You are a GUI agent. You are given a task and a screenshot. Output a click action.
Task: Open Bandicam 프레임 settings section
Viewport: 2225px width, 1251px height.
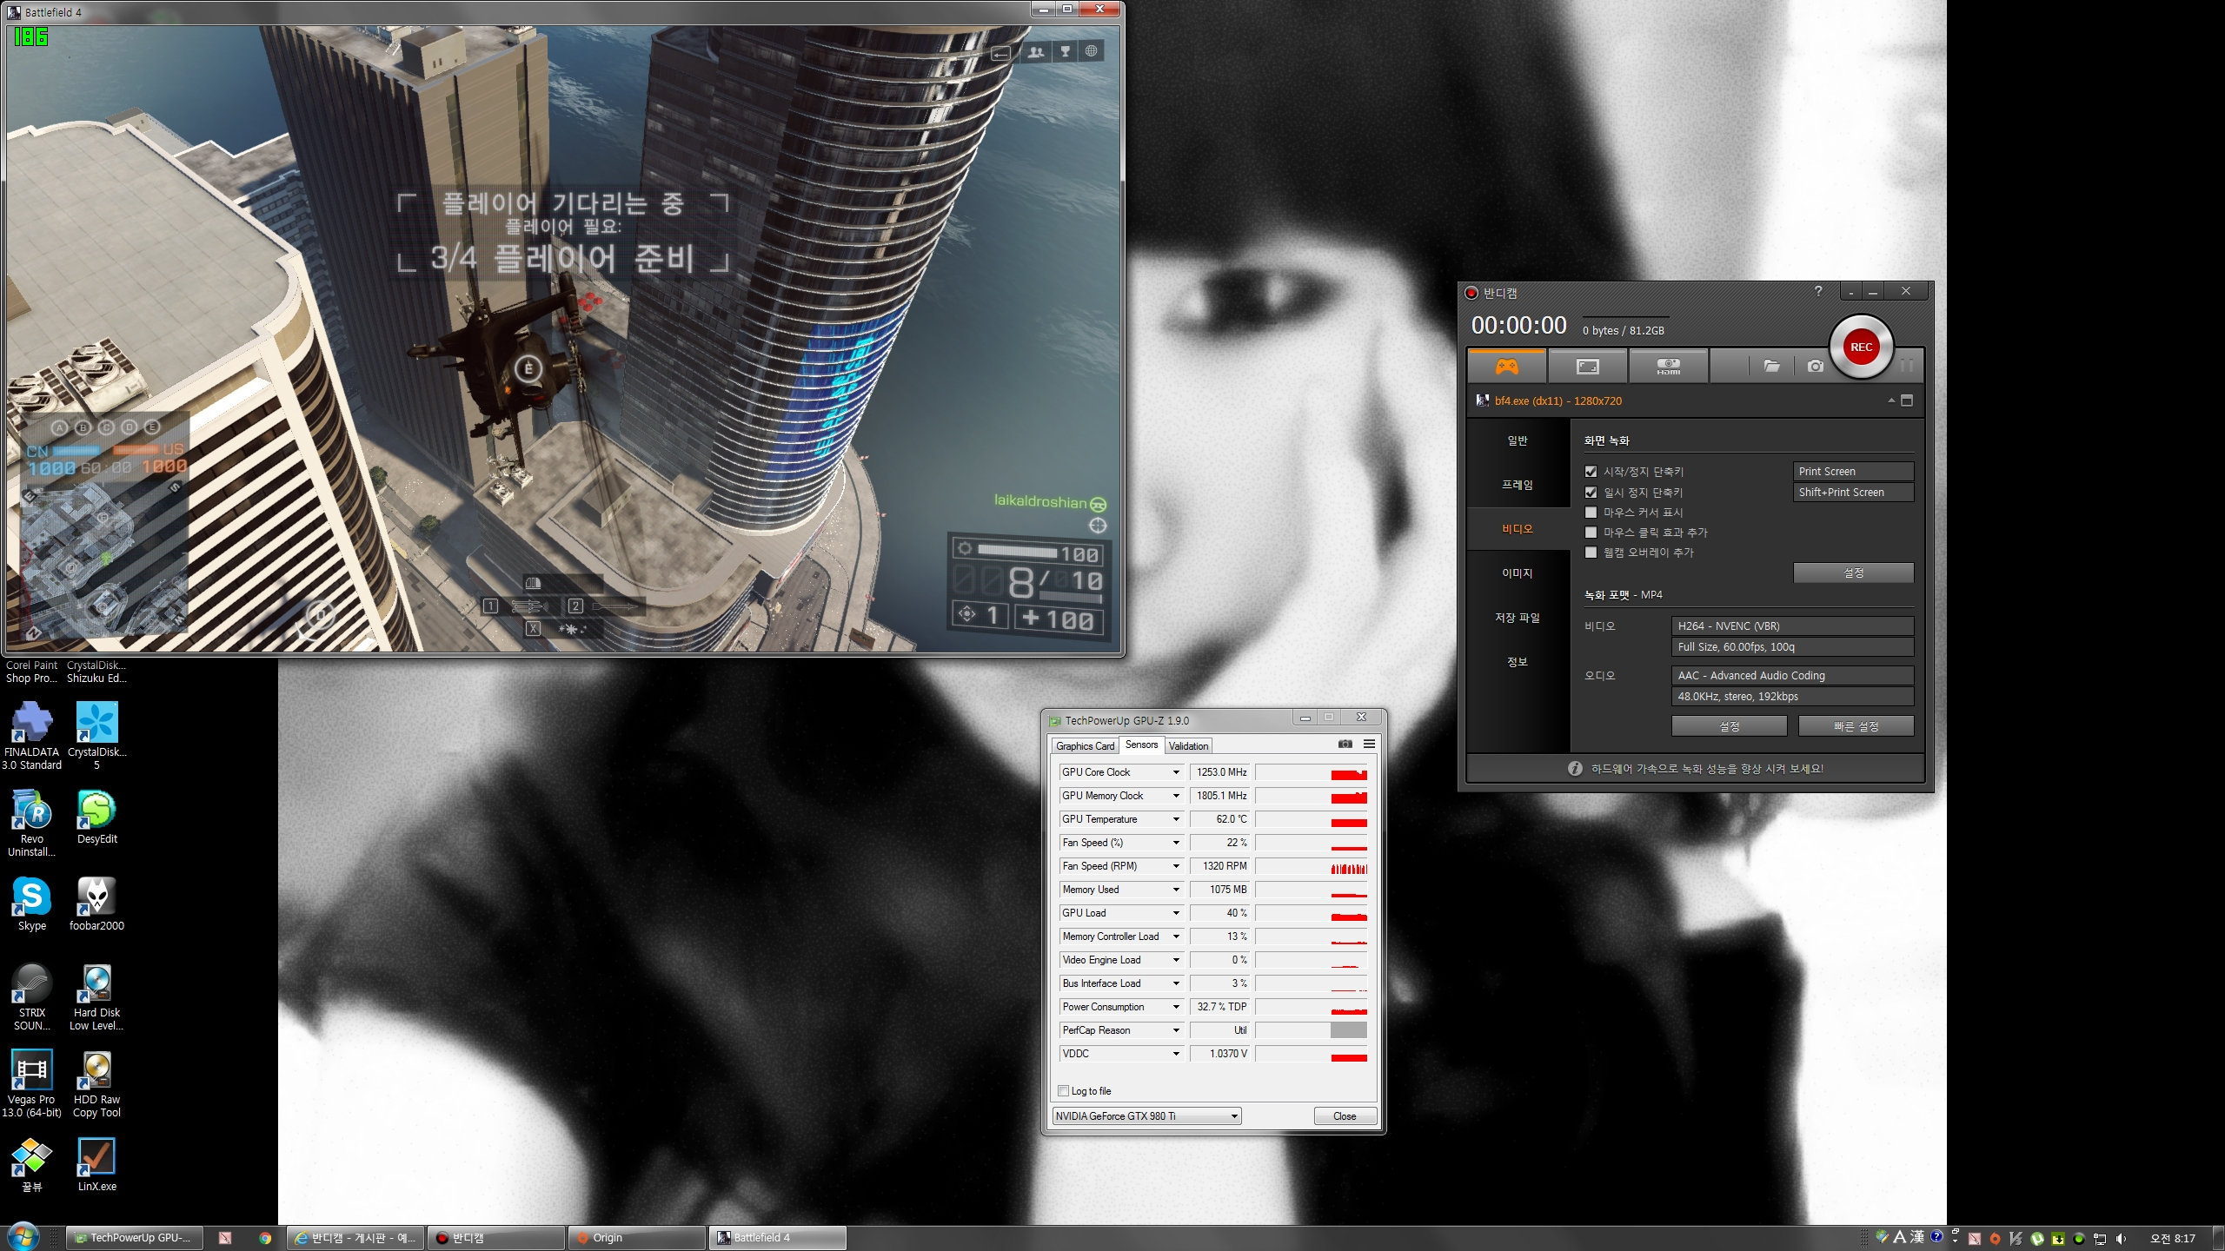1518,485
